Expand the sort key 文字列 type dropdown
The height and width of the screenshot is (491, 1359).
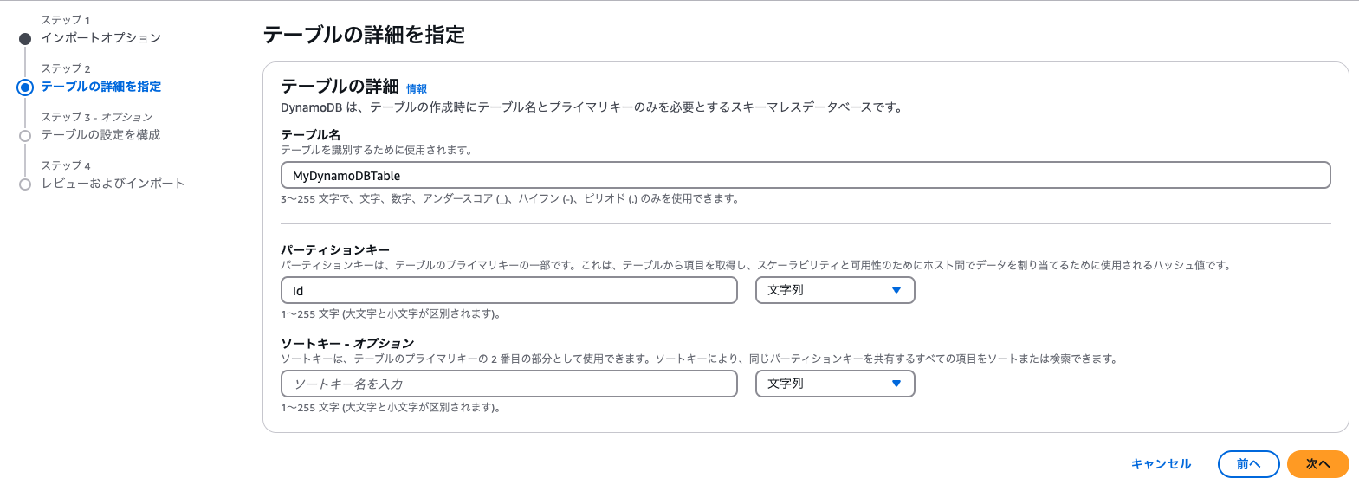[834, 384]
